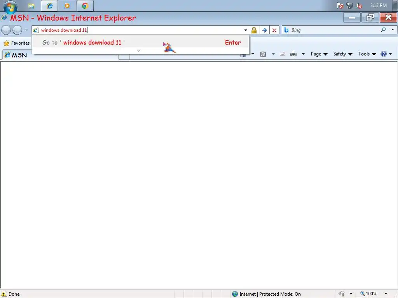Click the red Stop loading button
Image resolution: width=398 pixels, height=298 pixels.
(x=274, y=30)
